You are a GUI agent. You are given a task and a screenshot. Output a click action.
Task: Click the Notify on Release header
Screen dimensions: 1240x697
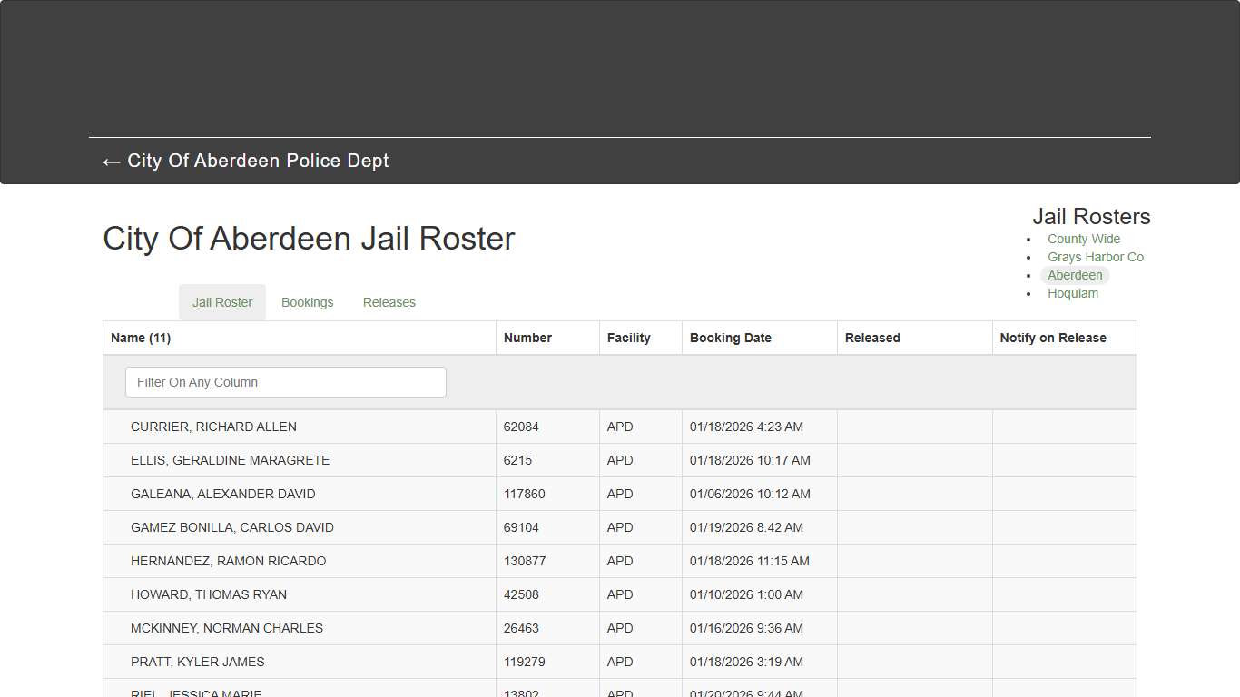pos(1052,337)
